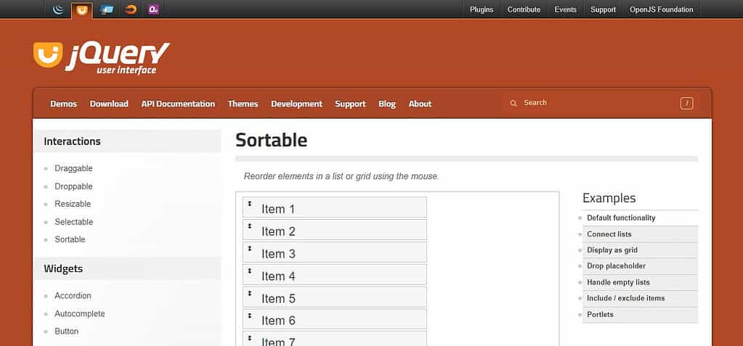Click the Widgets sidebar heading
The image size is (743, 346).
(63, 269)
